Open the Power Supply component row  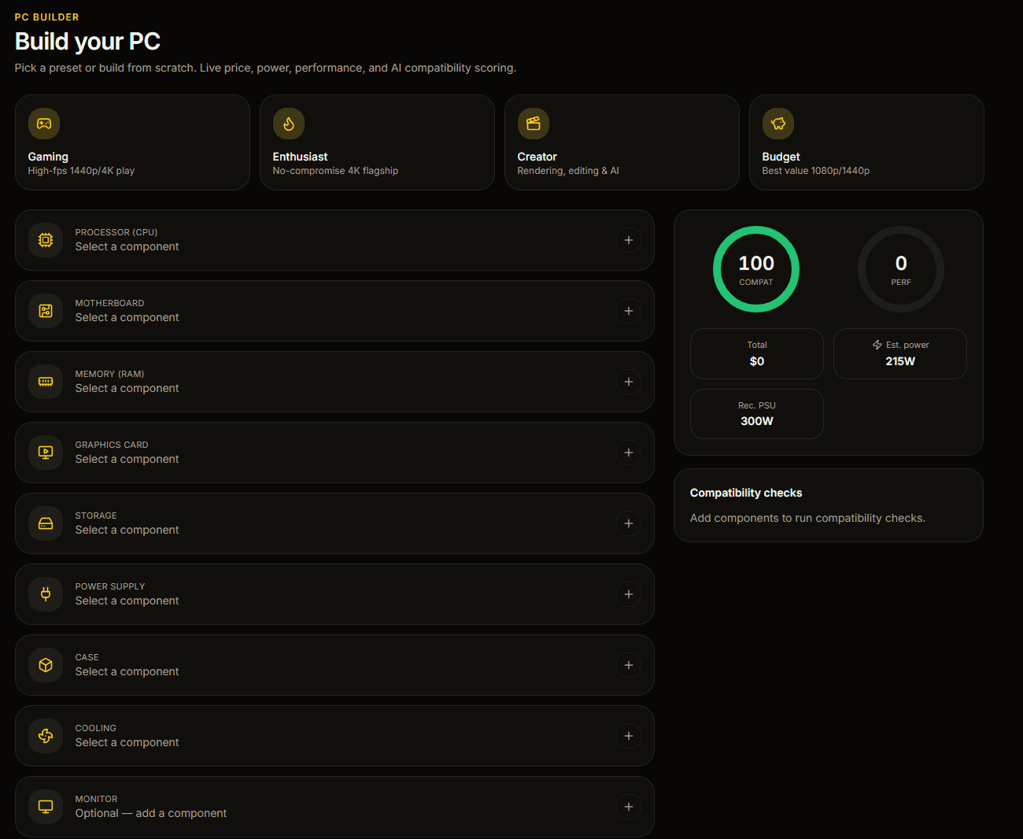pos(334,594)
